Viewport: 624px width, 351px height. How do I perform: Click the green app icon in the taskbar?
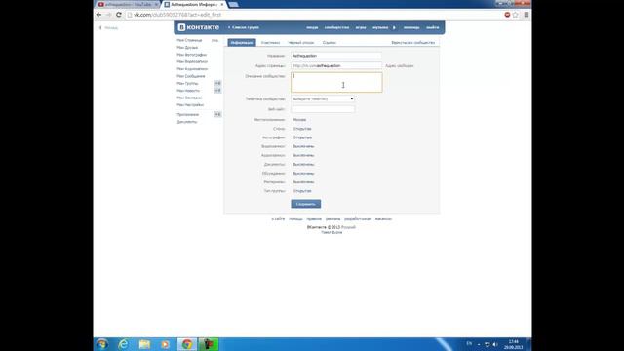pos(209,344)
